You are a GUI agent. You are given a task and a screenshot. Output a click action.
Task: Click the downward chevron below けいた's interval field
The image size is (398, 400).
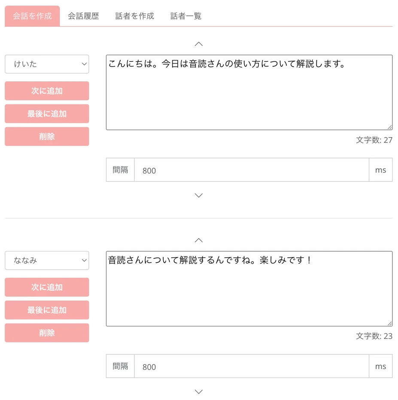(198, 195)
